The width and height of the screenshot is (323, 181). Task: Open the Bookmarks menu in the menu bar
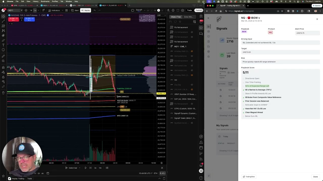pos(45,1)
